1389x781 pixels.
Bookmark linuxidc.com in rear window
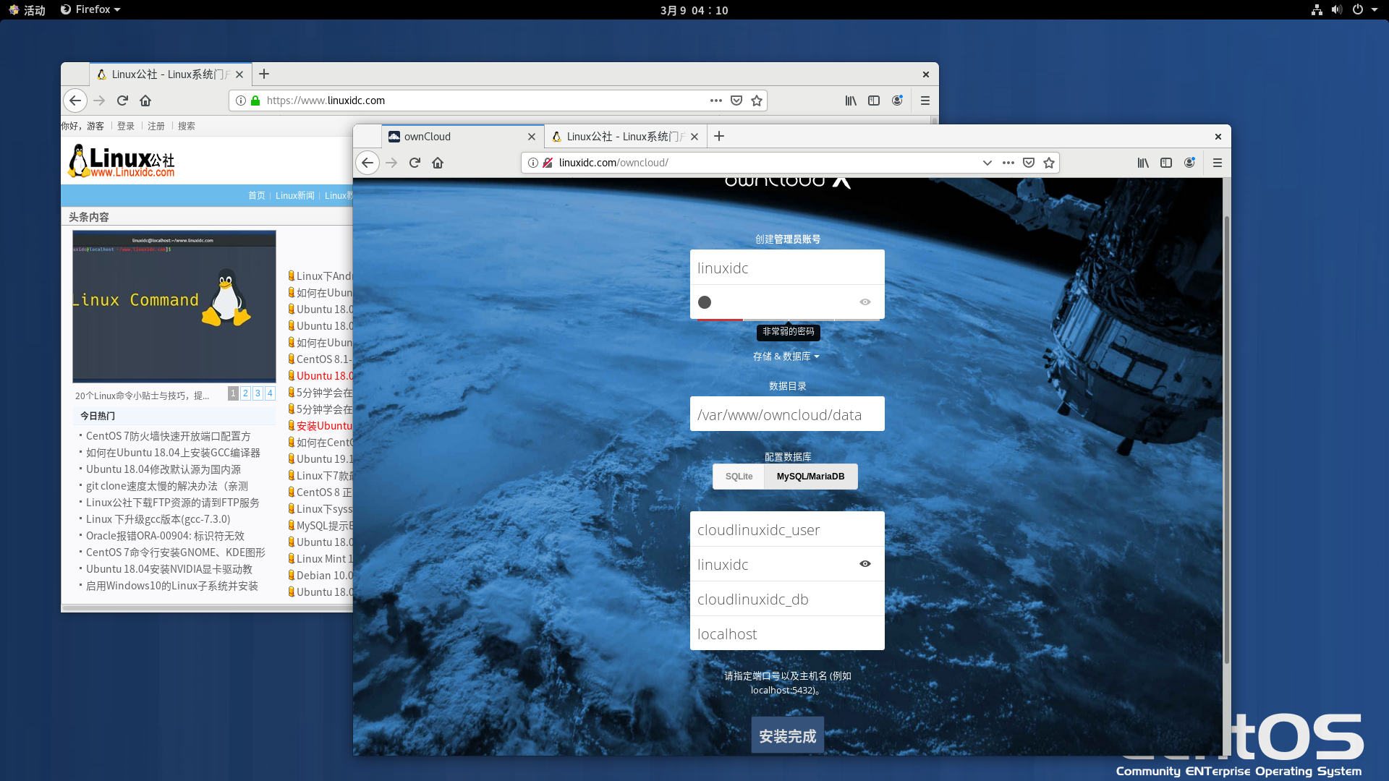pyautogui.click(x=757, y=101)
